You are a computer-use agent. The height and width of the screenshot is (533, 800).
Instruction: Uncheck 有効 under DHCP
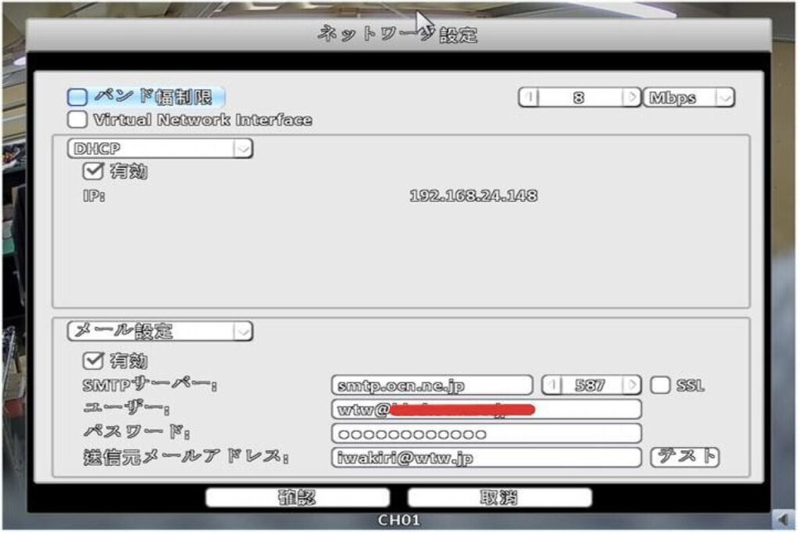pos(91,172)
